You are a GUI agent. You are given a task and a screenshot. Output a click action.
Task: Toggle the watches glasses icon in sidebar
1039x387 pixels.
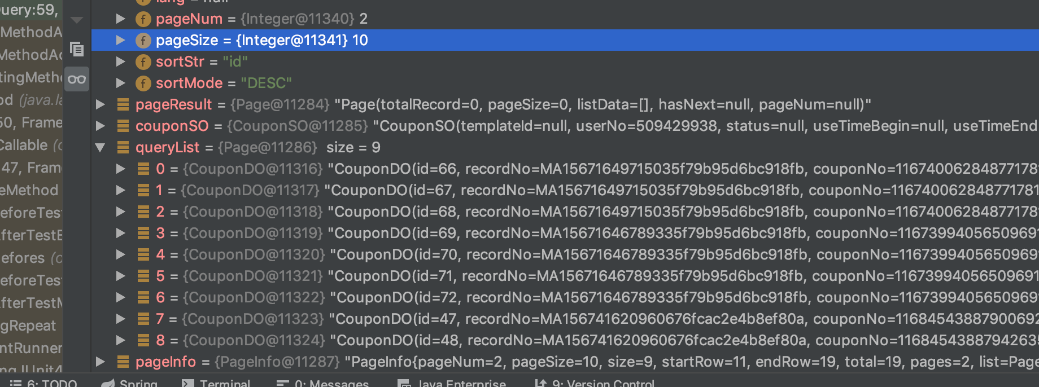pos(77,79)
